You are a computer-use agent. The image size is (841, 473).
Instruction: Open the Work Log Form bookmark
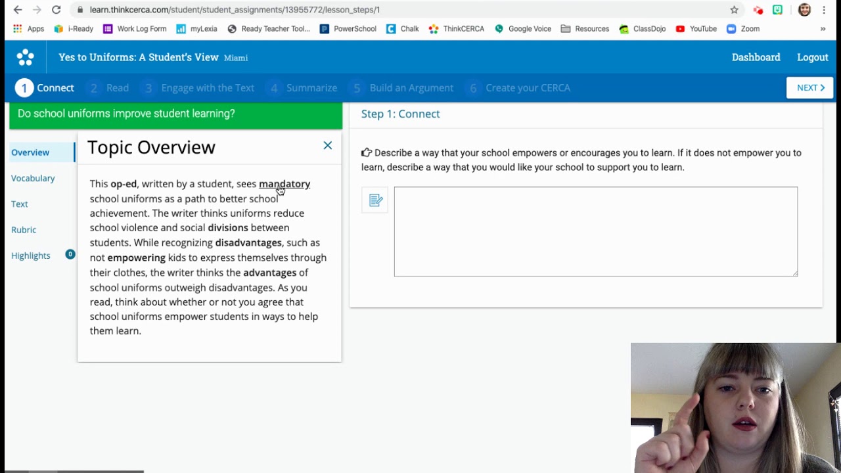pos(135,29)
